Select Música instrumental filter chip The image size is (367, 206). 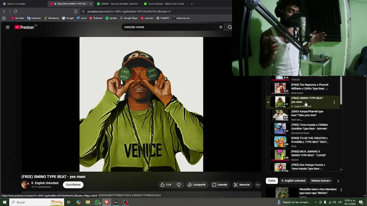tap(321, 181)
